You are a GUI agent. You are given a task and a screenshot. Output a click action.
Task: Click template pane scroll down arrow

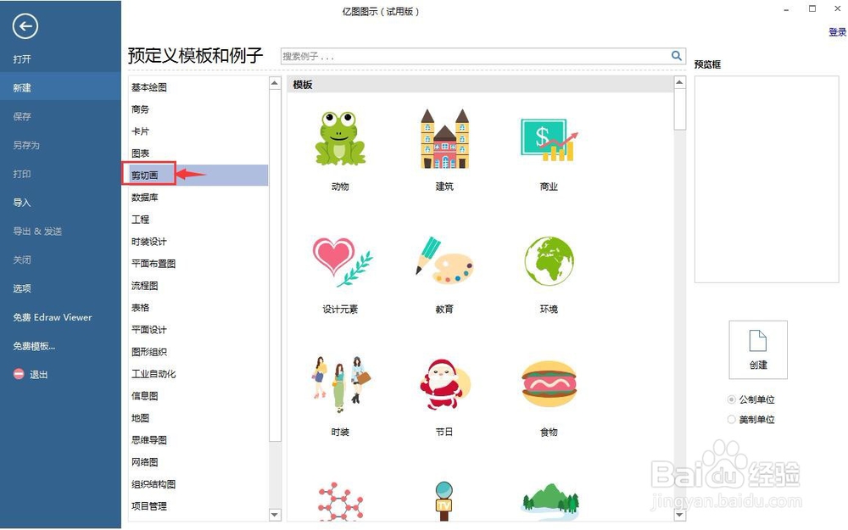(x=680, y=515)
